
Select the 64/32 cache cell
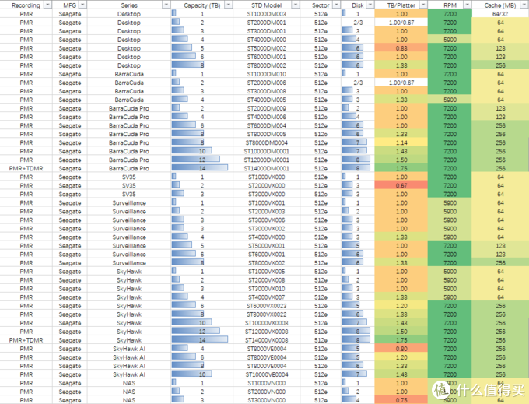click(x=500, y=14)
